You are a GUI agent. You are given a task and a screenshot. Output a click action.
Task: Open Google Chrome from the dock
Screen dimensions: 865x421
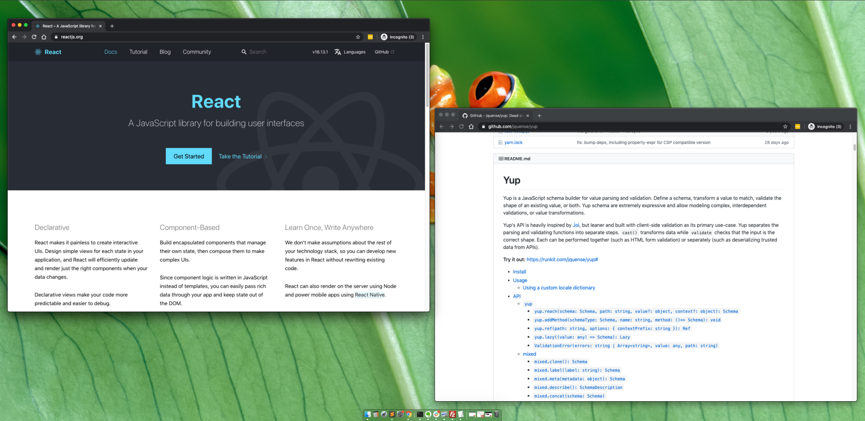coord(408,414)
